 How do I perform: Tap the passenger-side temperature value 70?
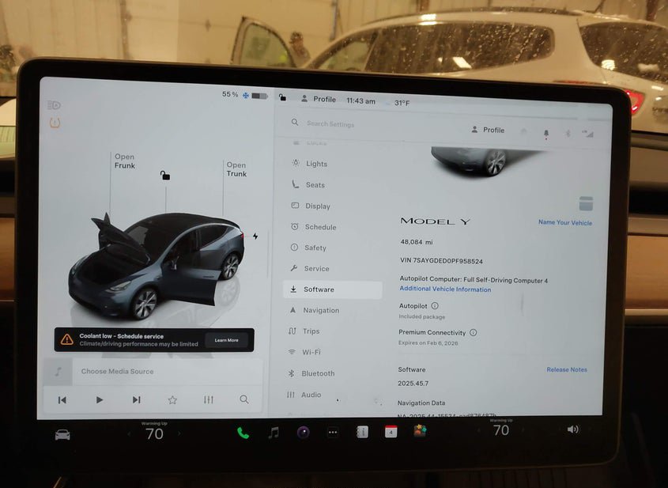501,430
